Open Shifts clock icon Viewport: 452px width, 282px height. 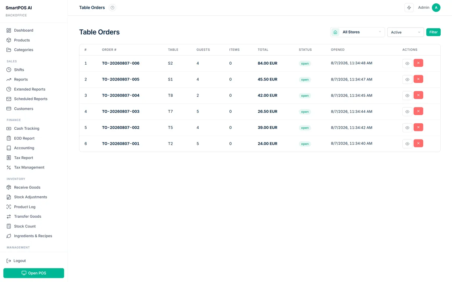tap(9, 70)
